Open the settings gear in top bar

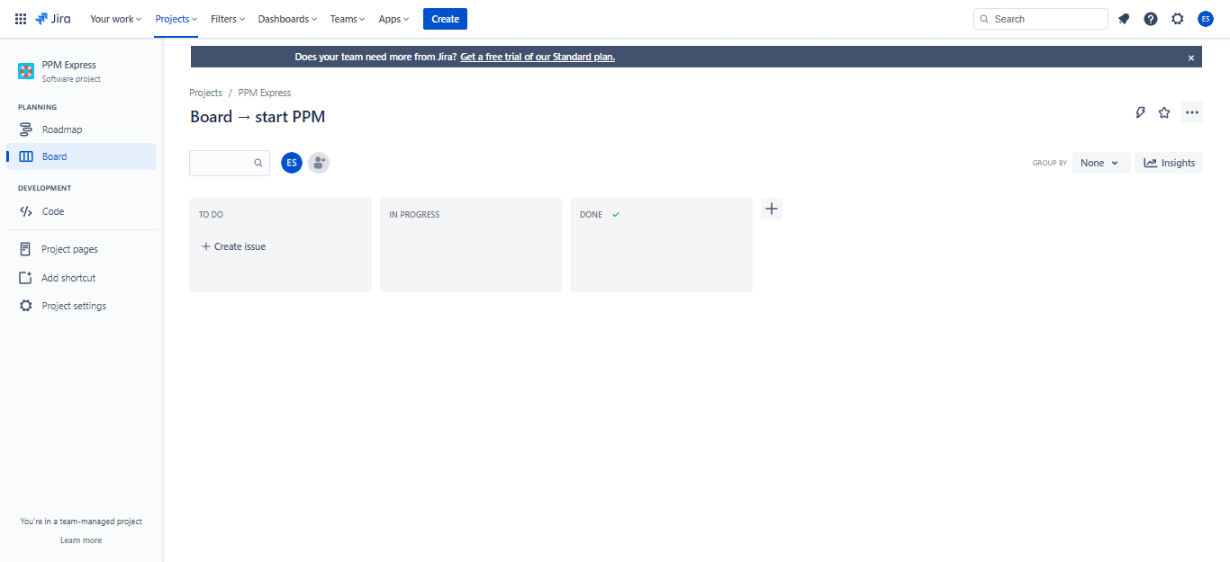(1178, 19)
